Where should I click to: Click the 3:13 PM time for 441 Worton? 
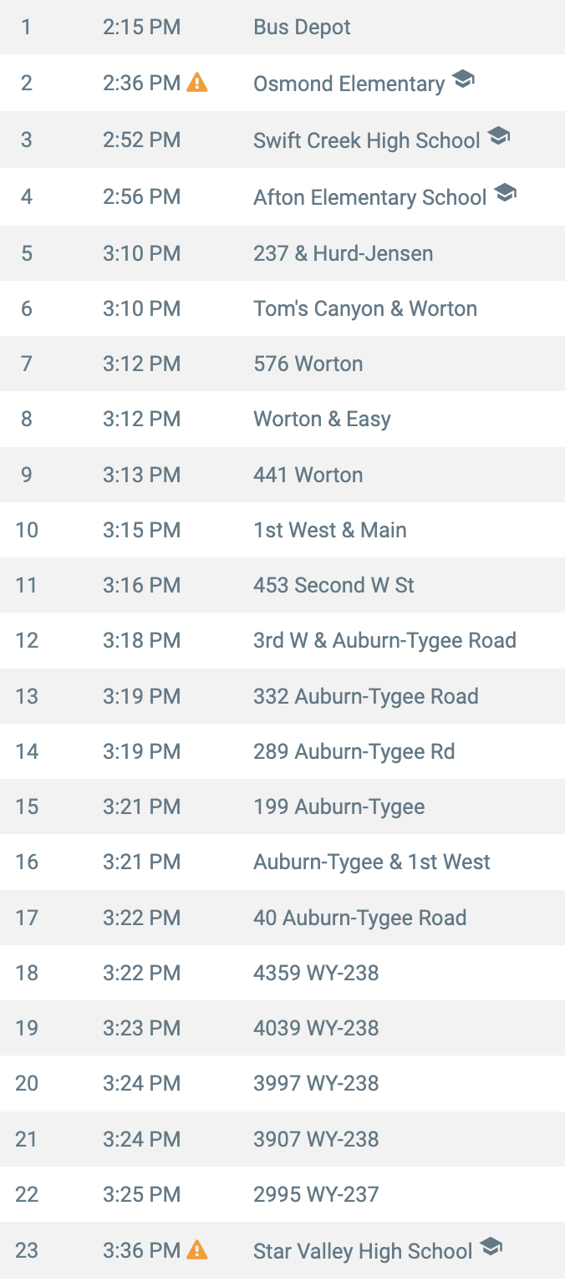click(x=142, y=475)
